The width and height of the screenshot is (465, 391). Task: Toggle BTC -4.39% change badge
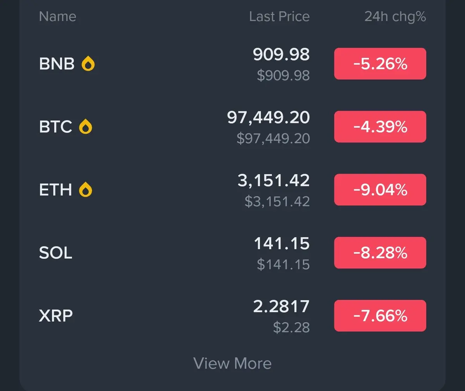380,127
